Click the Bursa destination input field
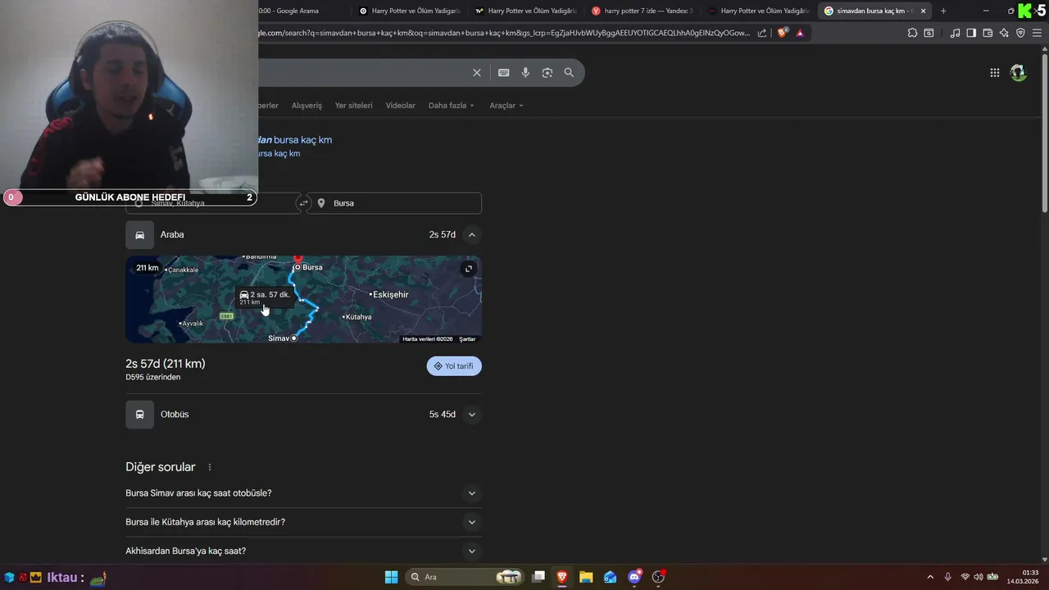 [394, 203]
